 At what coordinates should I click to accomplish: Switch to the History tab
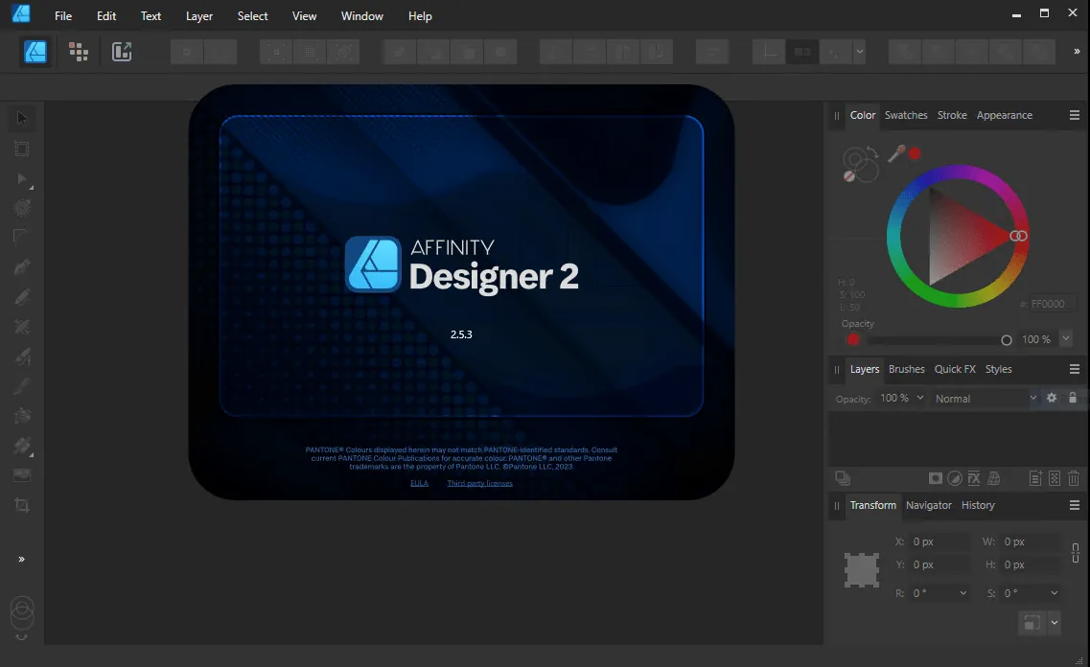tap(978, 505)
